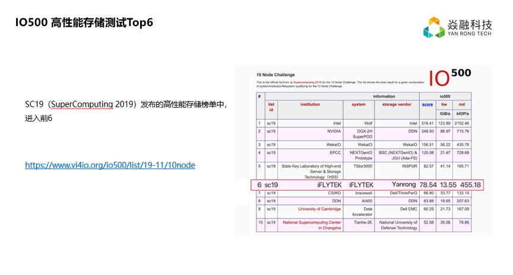513x275 pixels.
Task: Click the 'INSPUR' storage vendor cell
Action: click(410, 166)
